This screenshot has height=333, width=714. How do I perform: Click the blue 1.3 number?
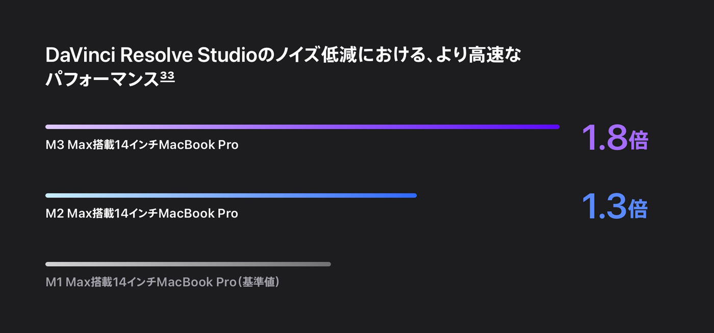[x=604, y=206]
